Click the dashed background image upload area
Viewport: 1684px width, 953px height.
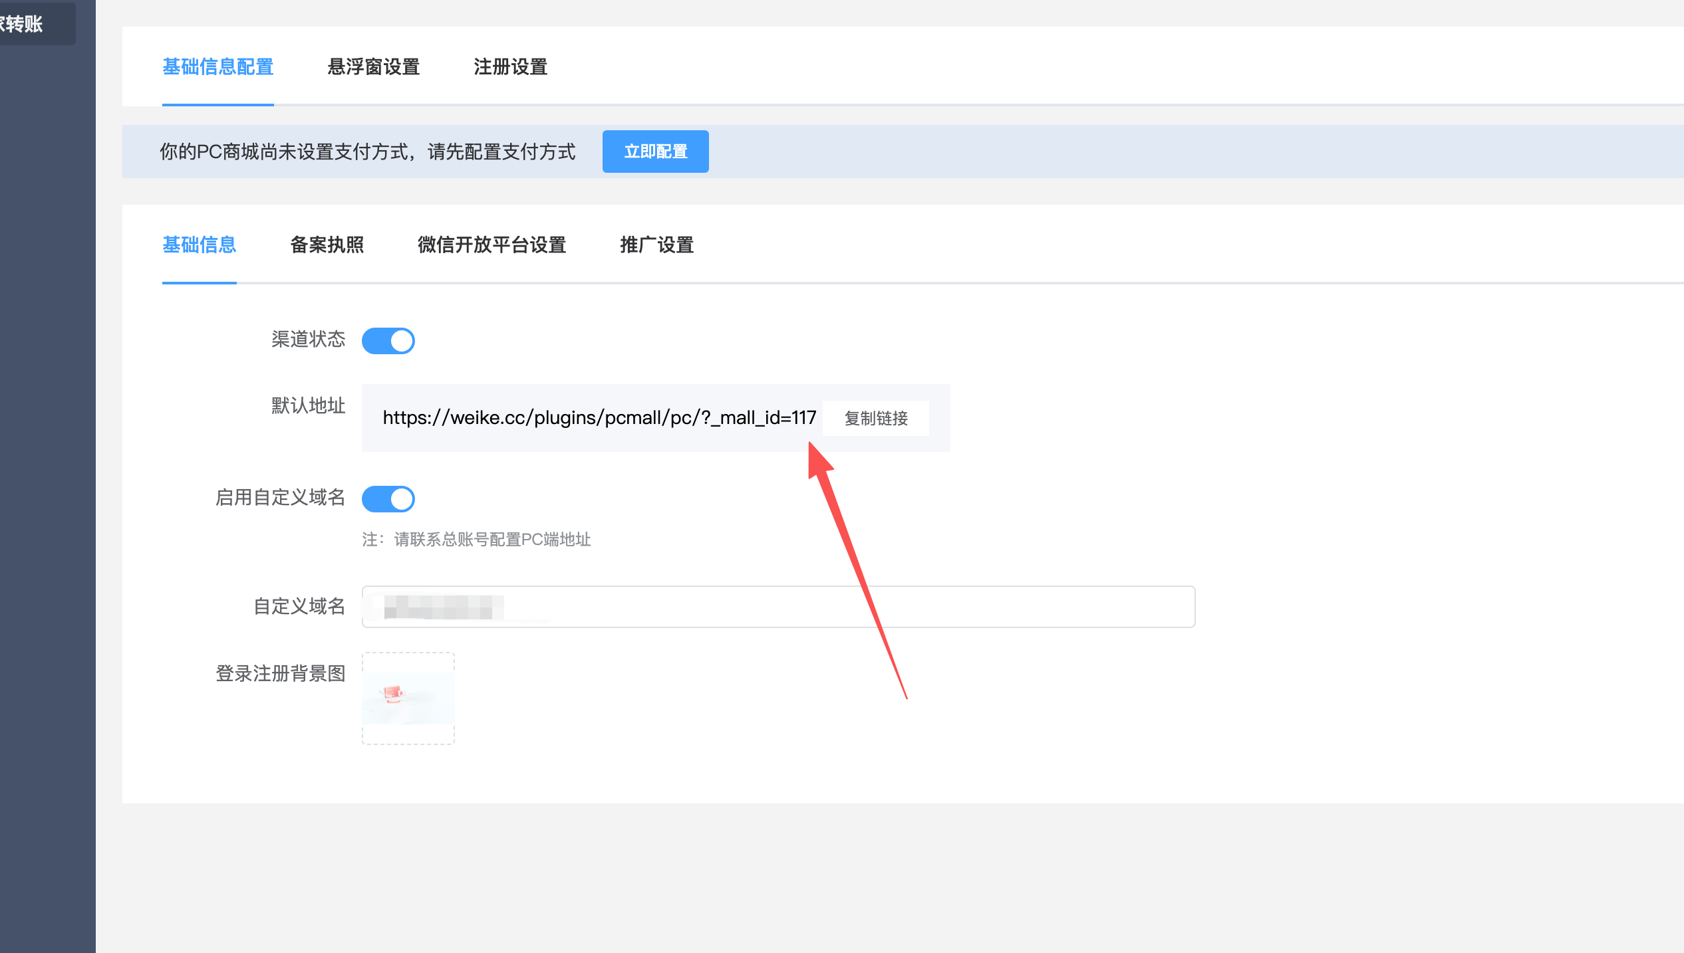(x=408, y=698)
